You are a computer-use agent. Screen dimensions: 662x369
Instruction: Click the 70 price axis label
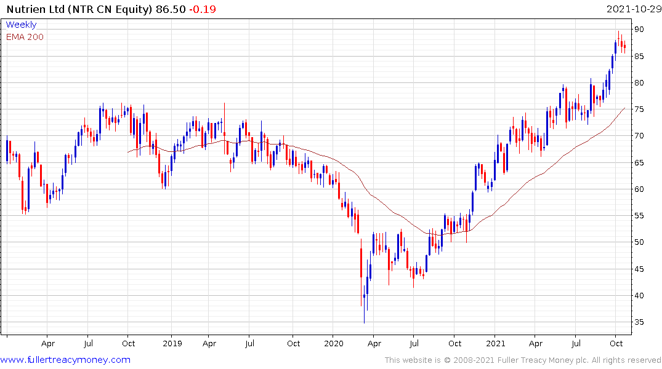click(x=639, y=136)
